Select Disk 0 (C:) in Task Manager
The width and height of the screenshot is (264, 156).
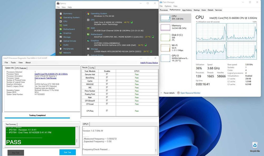point(175,37)
